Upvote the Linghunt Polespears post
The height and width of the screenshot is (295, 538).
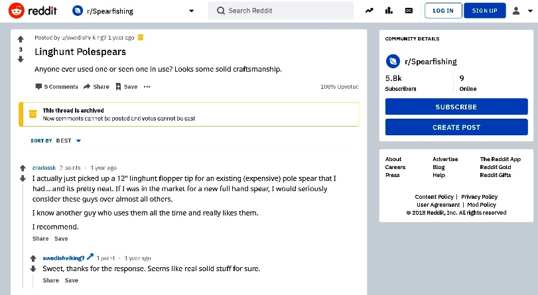point(21,39)
